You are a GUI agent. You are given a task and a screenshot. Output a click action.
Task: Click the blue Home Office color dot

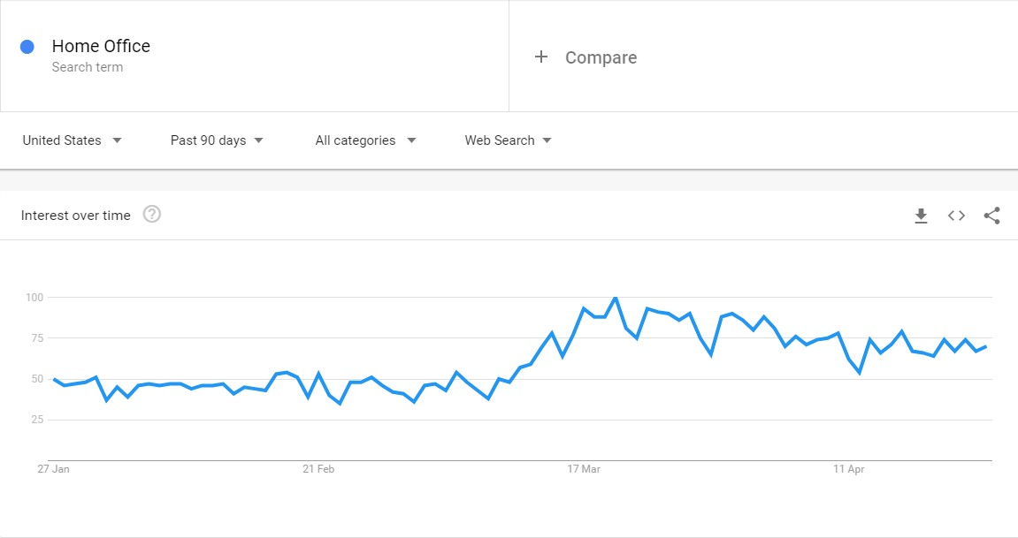coord(27,47)
